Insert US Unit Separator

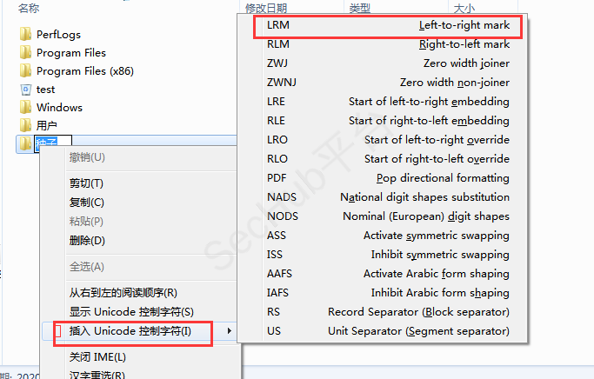click(383, 331)
